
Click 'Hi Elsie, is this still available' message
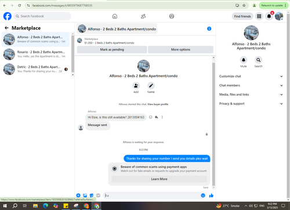(x=116, y=117)
